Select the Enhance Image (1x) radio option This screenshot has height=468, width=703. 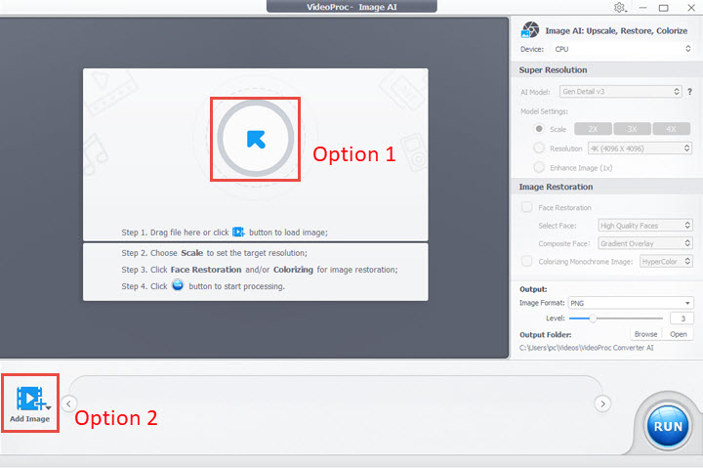(539, 168)
